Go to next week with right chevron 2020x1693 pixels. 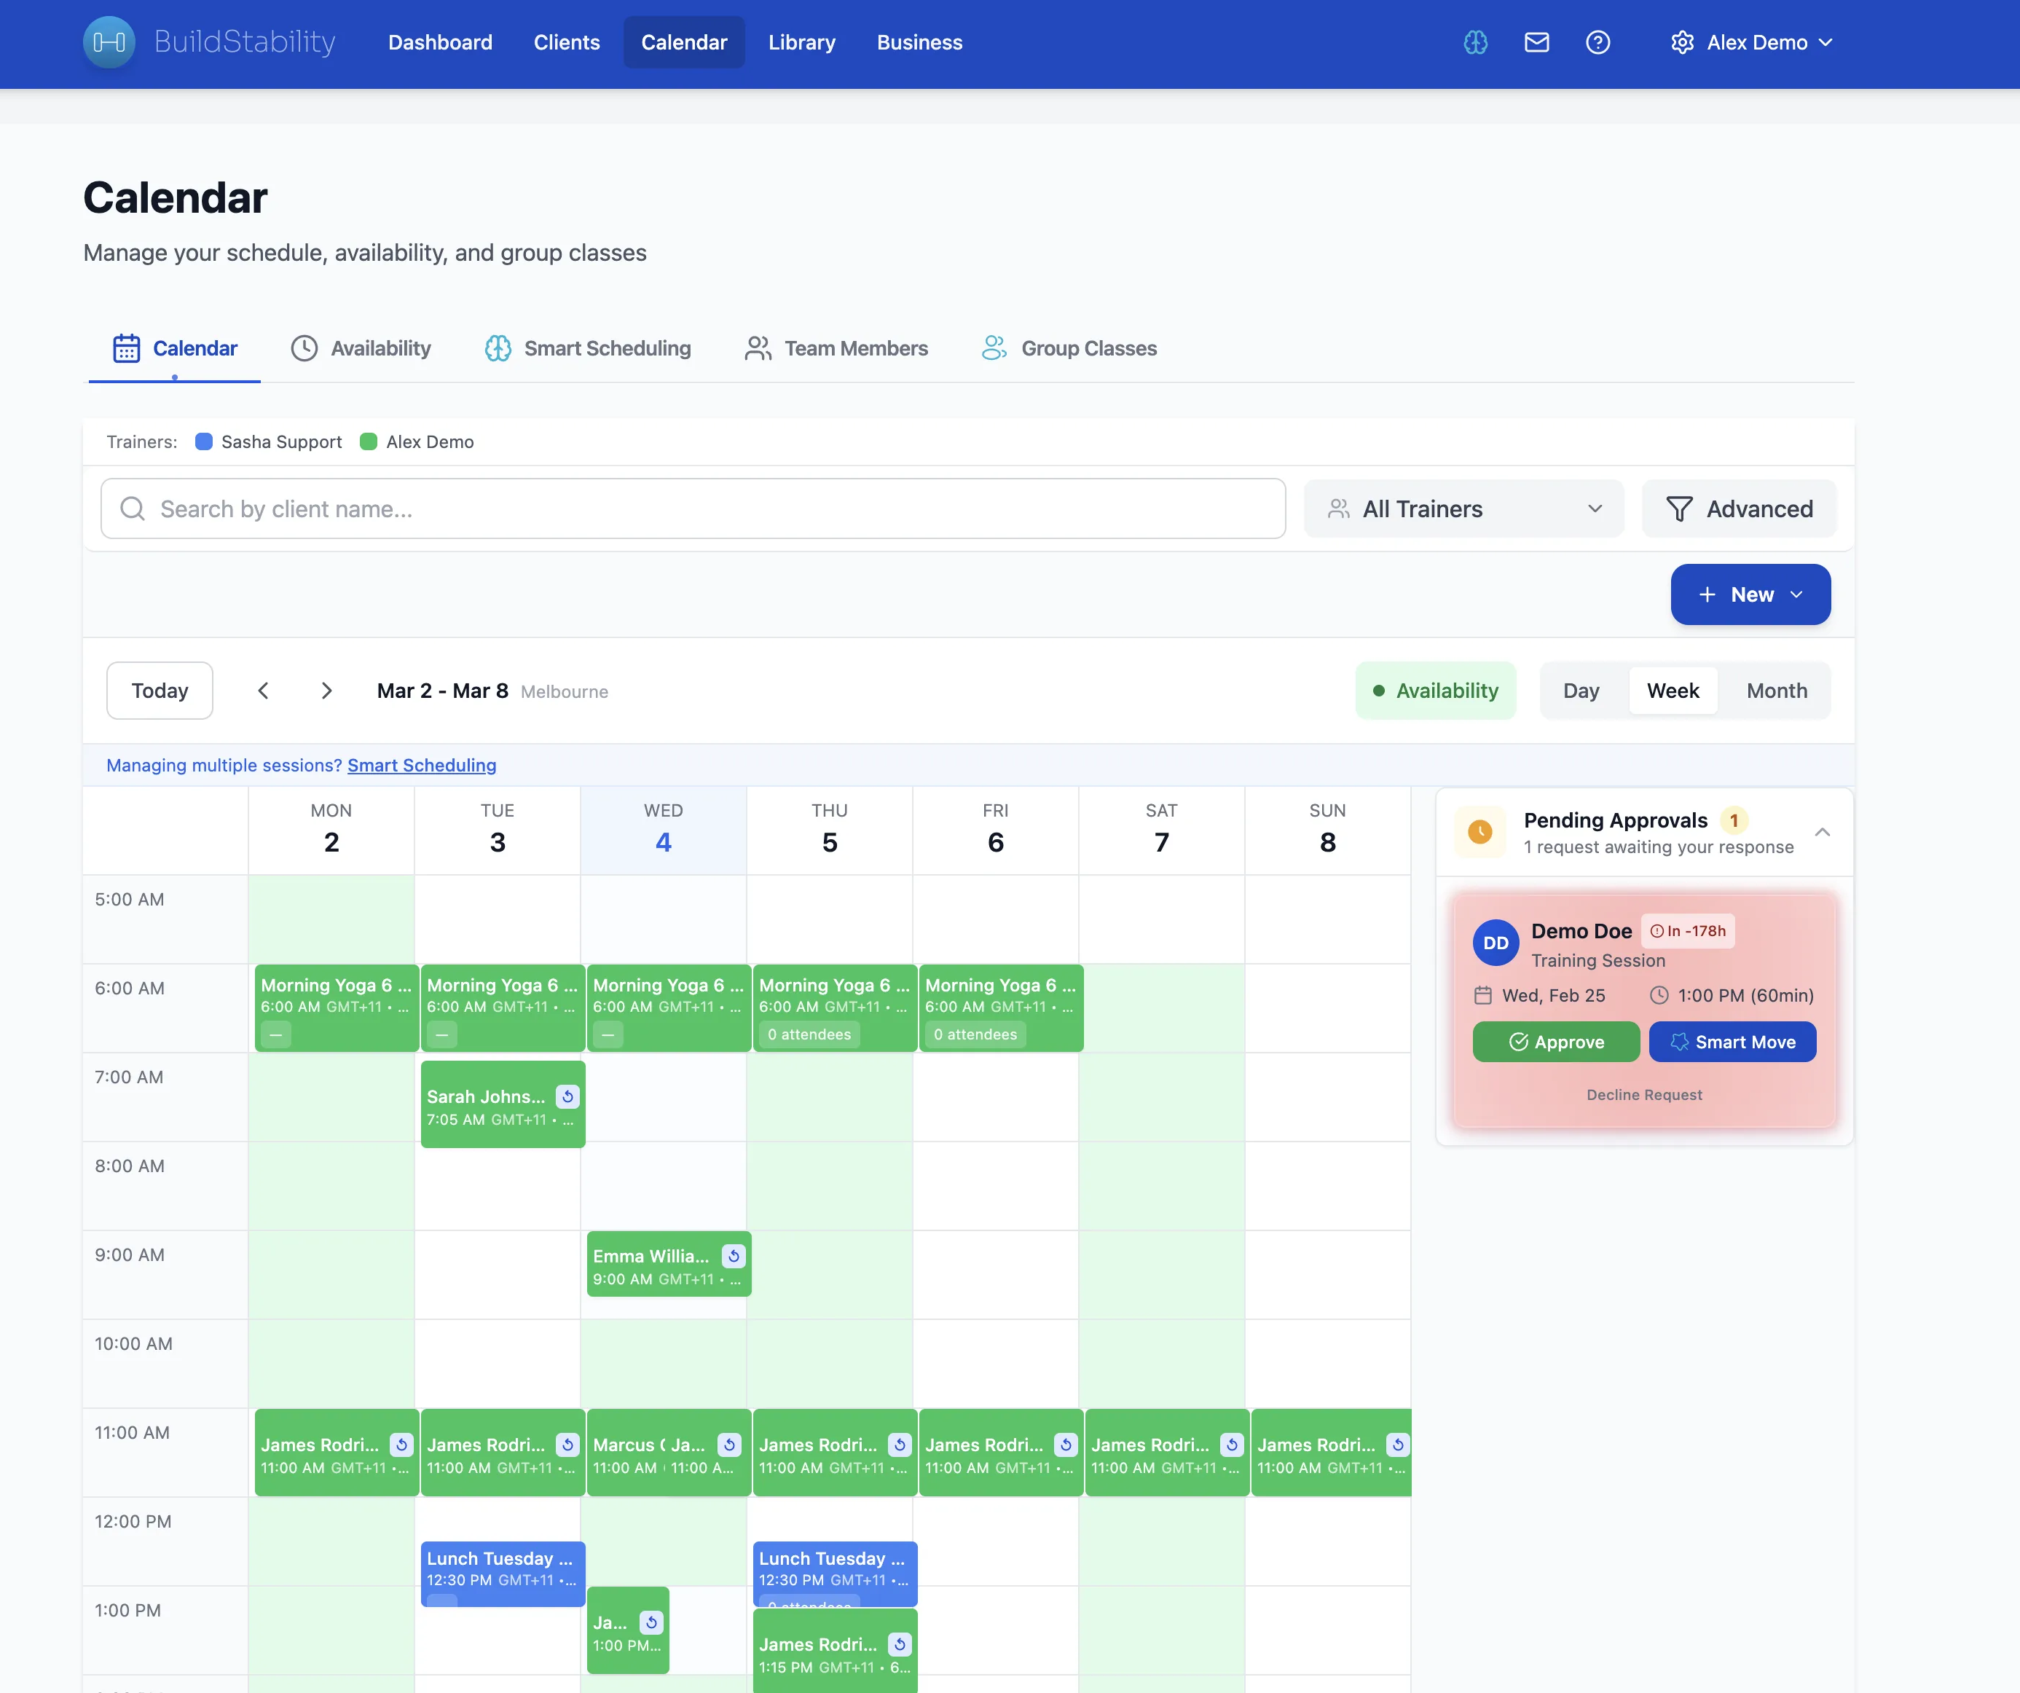coord(326,691)
